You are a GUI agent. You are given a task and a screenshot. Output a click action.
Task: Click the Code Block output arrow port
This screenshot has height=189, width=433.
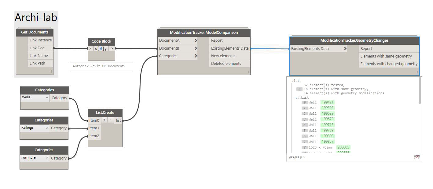(112, 48)
